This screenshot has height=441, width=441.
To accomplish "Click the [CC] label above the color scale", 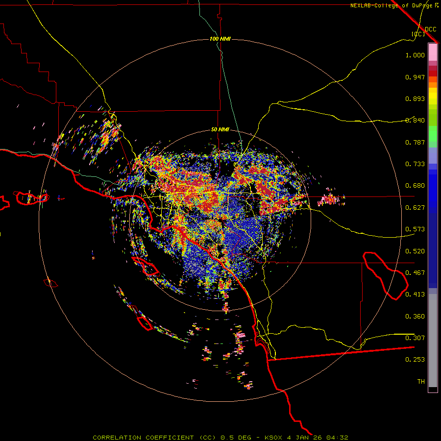I will 418,34.
